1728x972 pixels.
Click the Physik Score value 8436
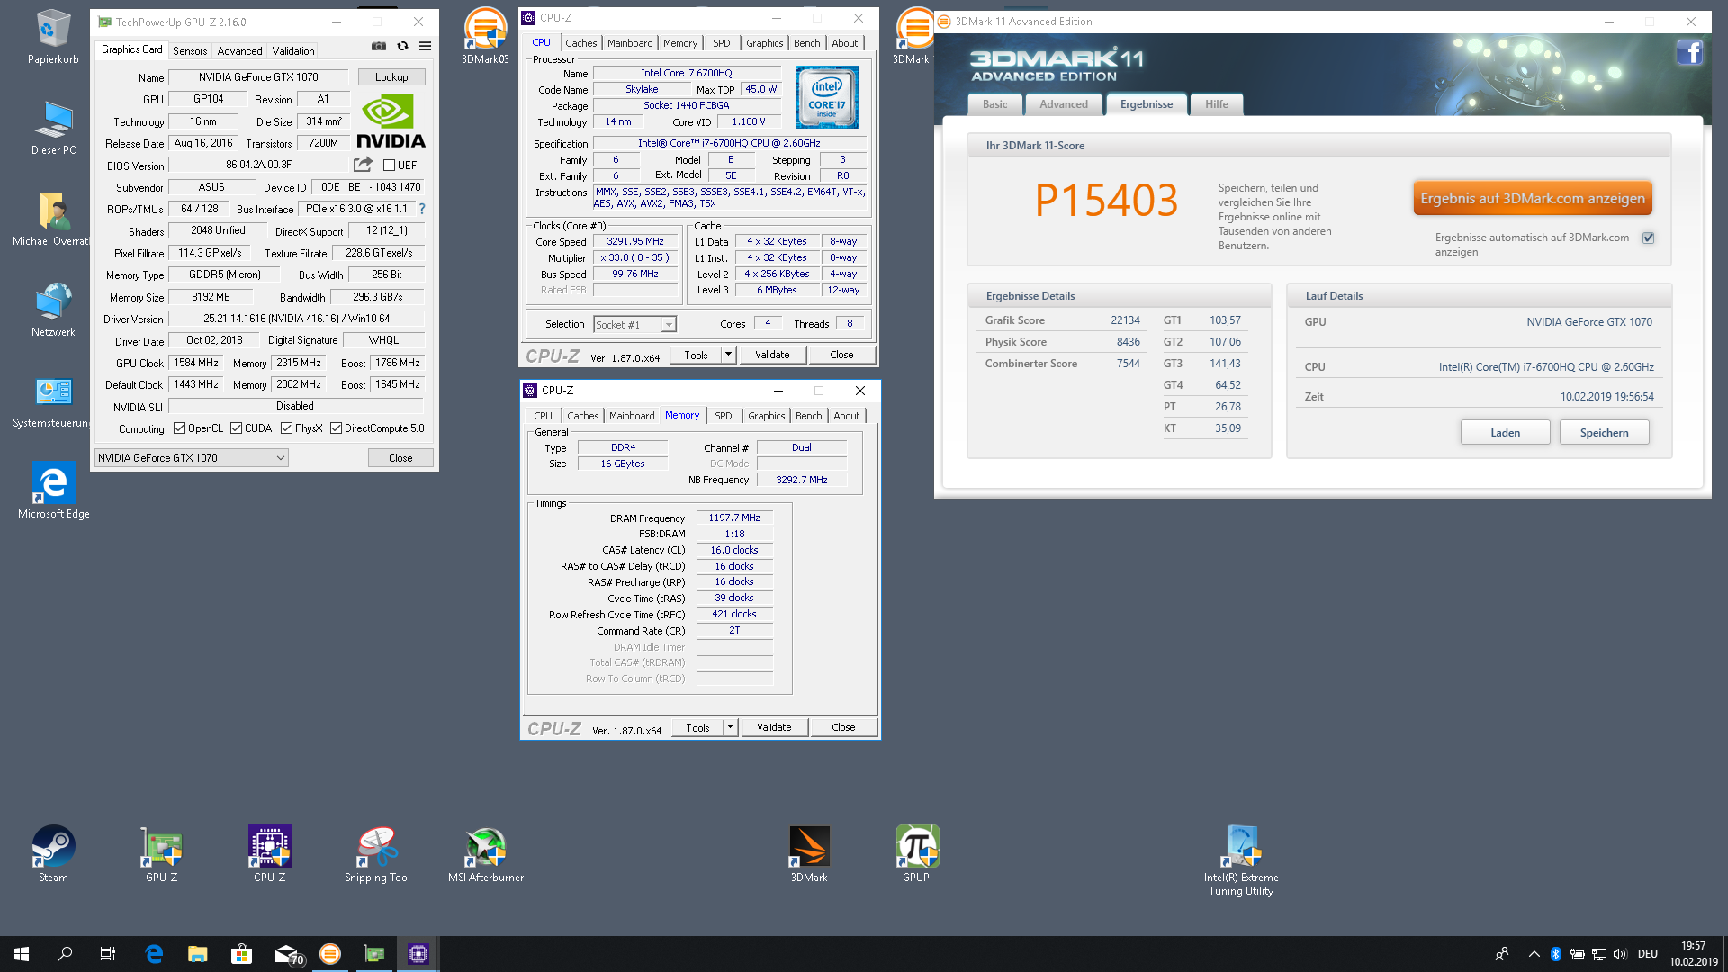(1129, 342)
